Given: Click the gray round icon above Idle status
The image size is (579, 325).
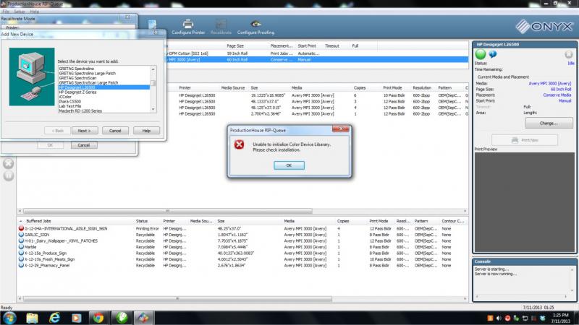Looking at the screenshot, I should (x=568, y=55).
